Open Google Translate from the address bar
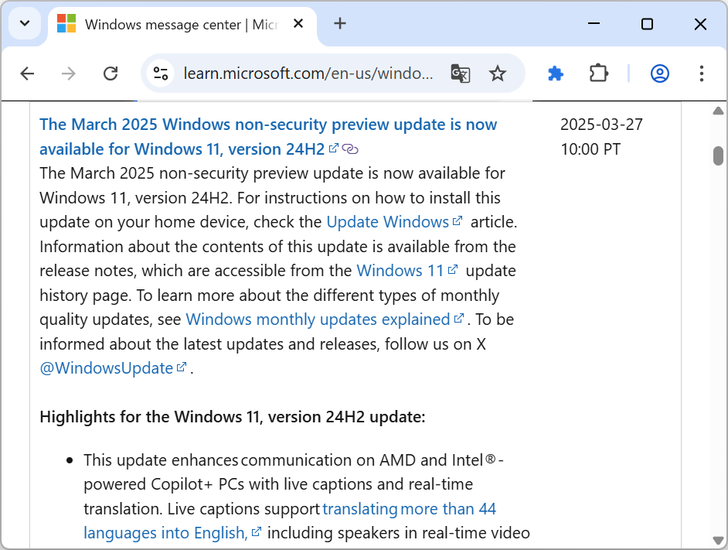The height and width of the screenshot is (550, 728). pyautogui.click(x=461, y=73)
